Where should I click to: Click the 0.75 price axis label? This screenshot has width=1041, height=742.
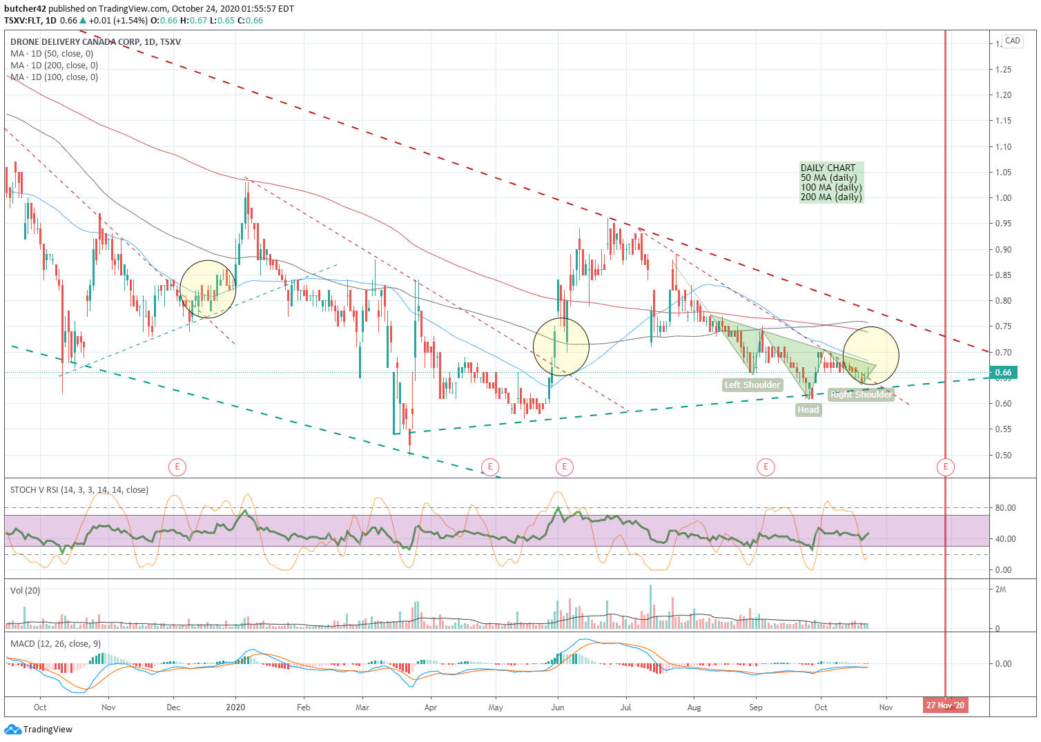coord(1004,326)
